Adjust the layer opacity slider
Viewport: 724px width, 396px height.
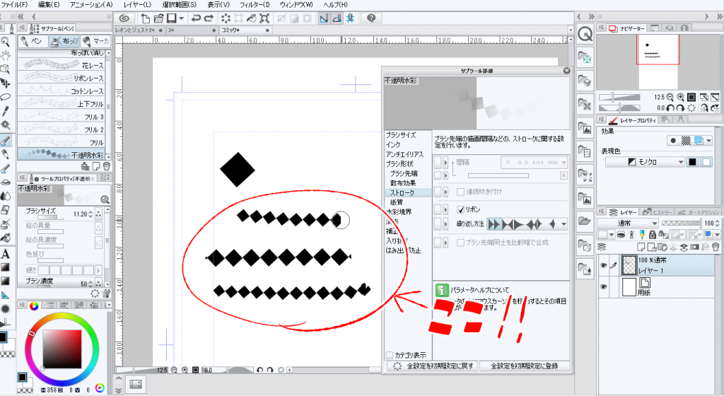tap(681, 223)
